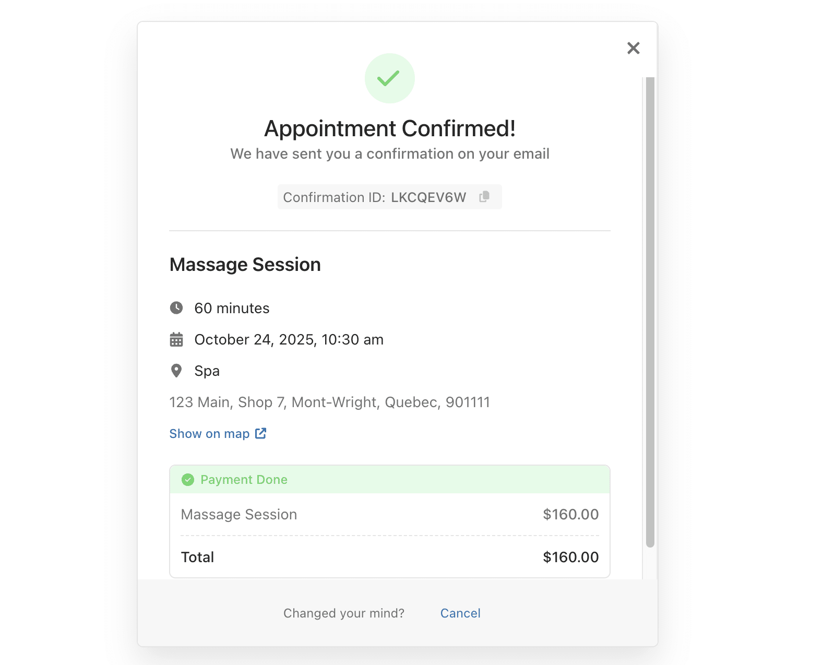The height and width of the screenshot is (665, 835).
Task: Click the confirmation ID code LKCQEV6W
Action: coord(428,197)
